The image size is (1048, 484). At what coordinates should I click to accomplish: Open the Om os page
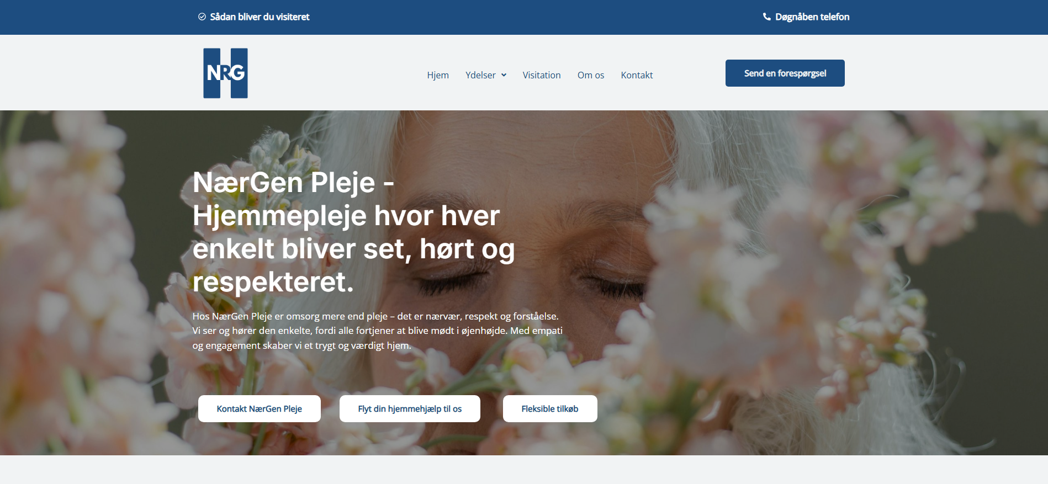(x=591, y=75)
